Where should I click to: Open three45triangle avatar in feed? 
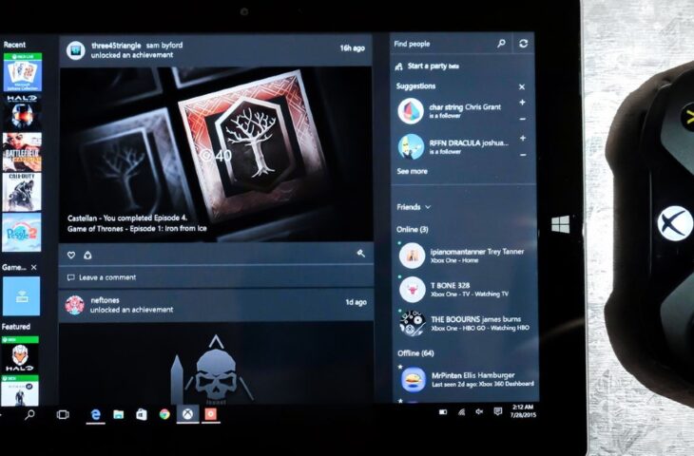tap(76, 50)
